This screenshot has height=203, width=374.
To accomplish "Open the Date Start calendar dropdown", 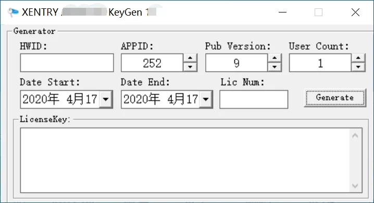I will (x=106, y=99).
